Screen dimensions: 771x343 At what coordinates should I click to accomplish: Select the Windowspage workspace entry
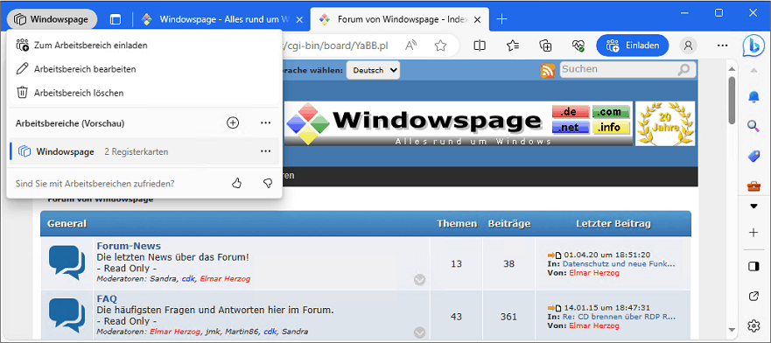coord(144,151)
